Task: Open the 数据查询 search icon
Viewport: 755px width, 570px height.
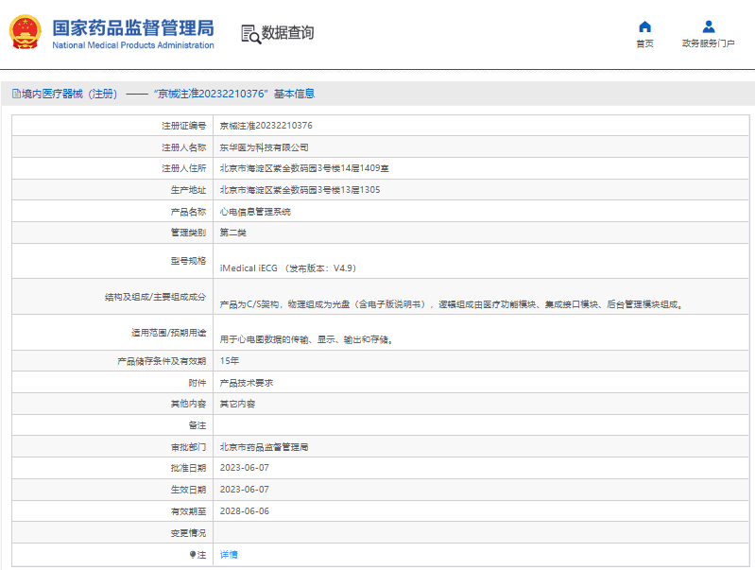Action: [x=250, y=34]
